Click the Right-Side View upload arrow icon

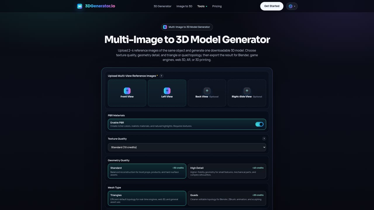coord(247,91)
